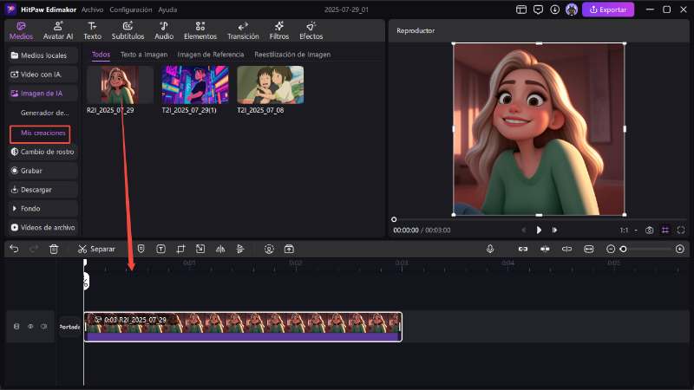Open the Audio tool
Image resolution: width=694 pixels, height=390 pixels.
pyautogui.click(x=164, y=31)
